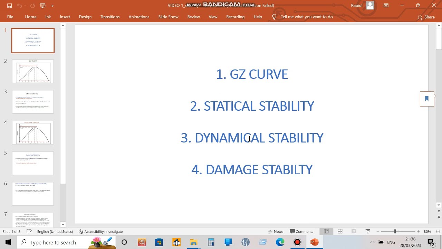Show hidden system tray icons
The image size is (442, 249).
pos(372,242)
